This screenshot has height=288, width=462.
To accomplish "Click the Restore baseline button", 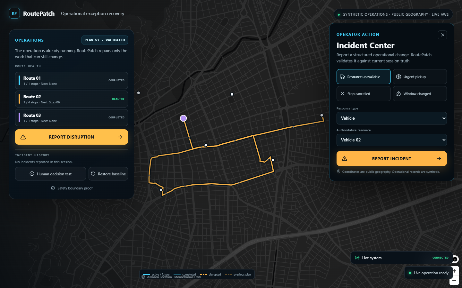I will (x=108, y=174).
